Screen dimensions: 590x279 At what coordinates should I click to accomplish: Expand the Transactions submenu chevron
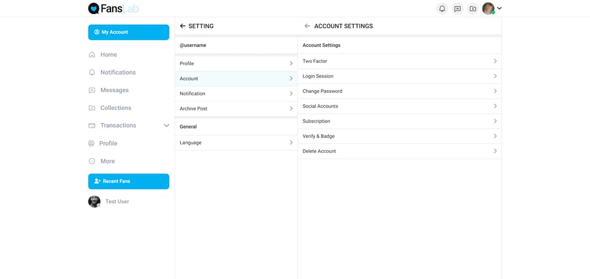(166, 125)
